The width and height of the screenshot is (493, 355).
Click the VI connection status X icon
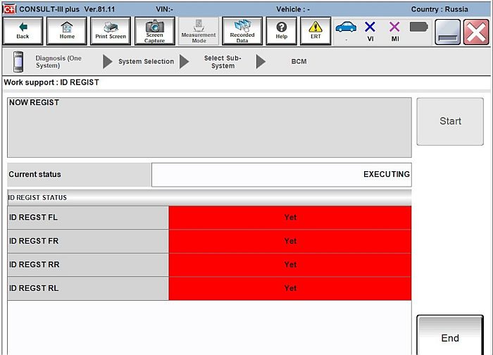370,27
